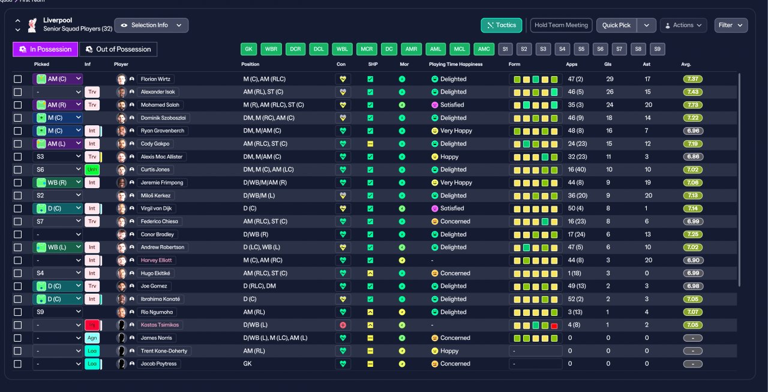Open Ibrahima Konaté's player profile
Image resolution: width=768 pixels, height=392 pixels.
click(x=160, y=299)
